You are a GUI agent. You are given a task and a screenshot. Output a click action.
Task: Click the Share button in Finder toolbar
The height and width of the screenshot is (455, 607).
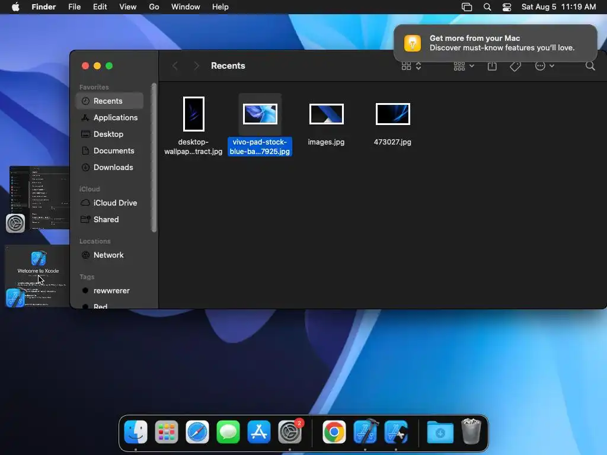click(492, 66)
